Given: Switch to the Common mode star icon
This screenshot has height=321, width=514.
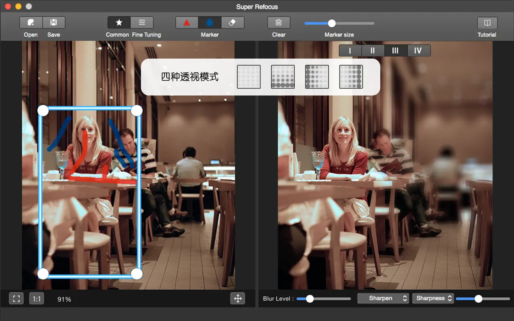Looking at the screenshot, I should (118, 22).
